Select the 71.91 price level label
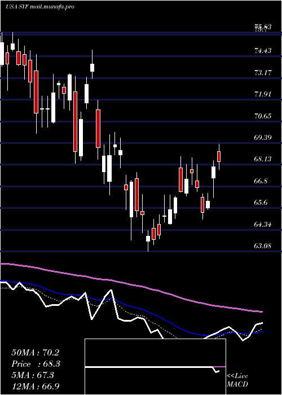The width and height of the screenshot is (282, 395). point(263,94)
